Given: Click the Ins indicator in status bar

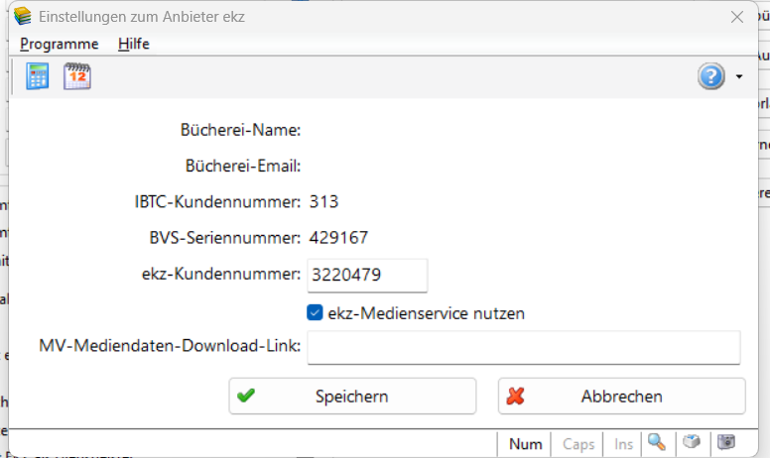Looking at the screenshot, I should click(623, 444).
